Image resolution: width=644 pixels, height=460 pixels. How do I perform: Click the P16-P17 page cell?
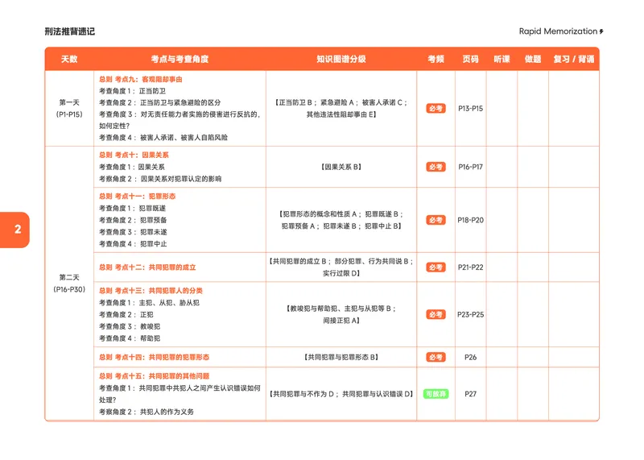tap(470, 167)
